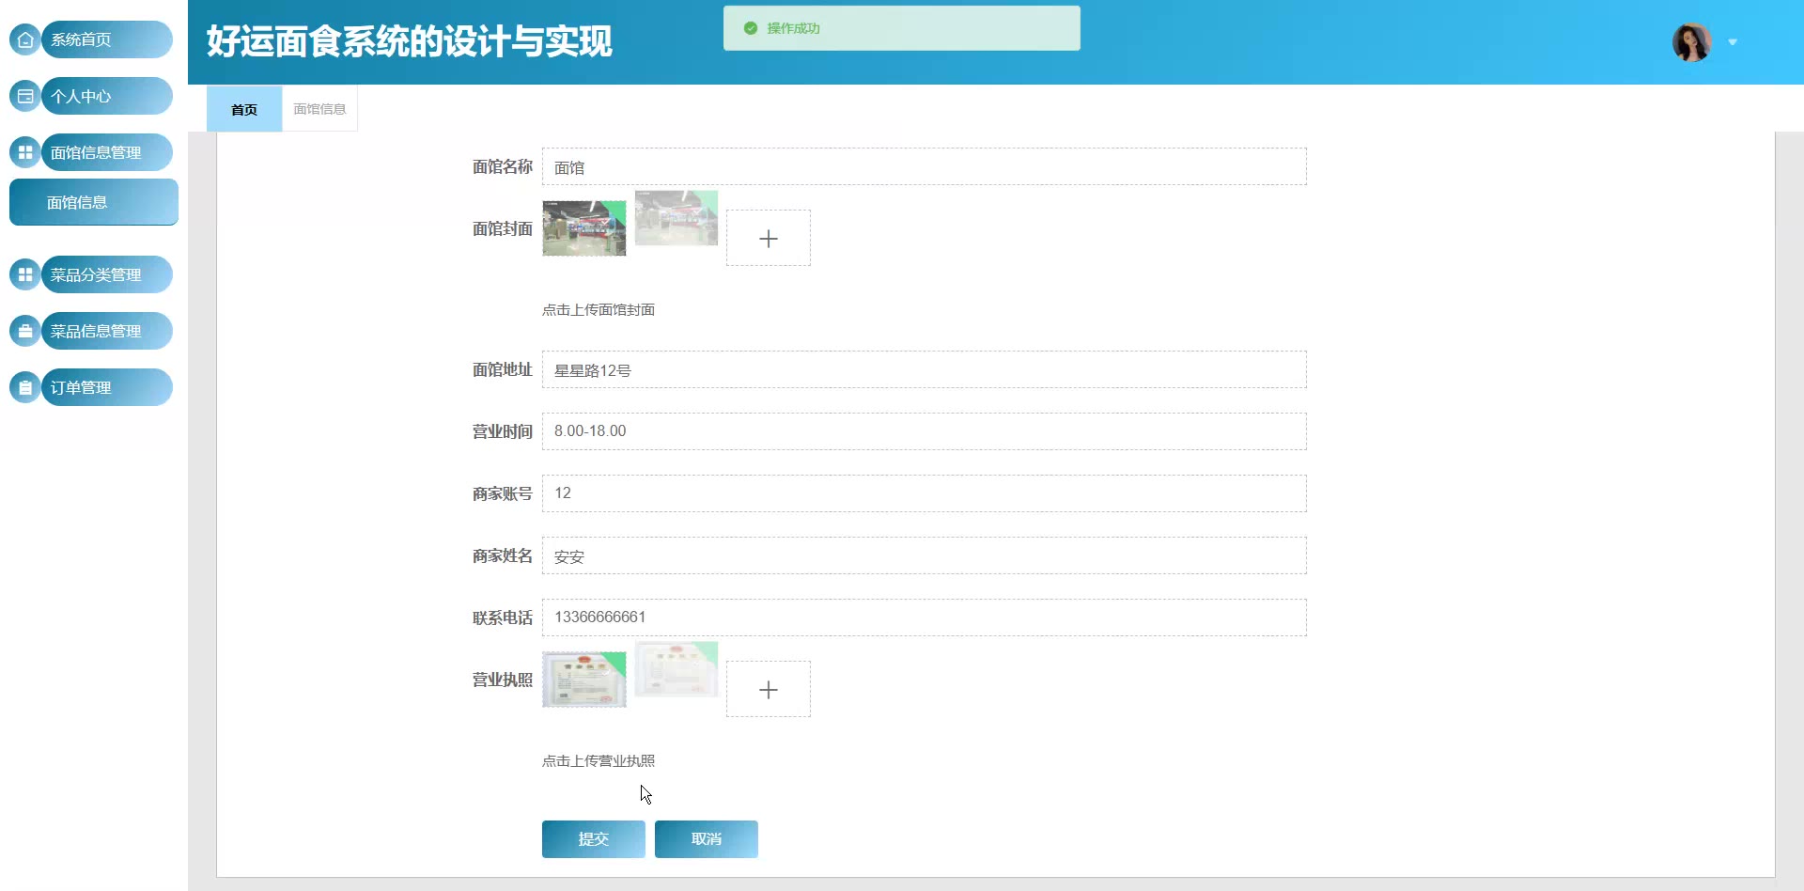Image resolution: width=1804 pixels, height=891 pixels.
Task: Click the 营业时间 field label
Action: (x=503, y=431)
